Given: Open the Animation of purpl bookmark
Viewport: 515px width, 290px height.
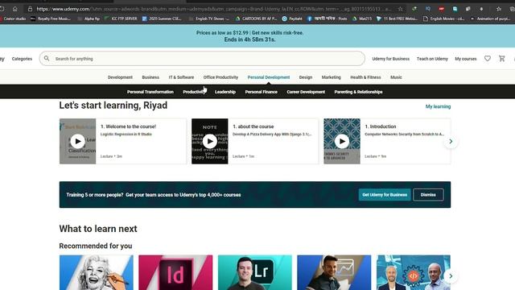Looking at the screenshot, I should (490, 19).
